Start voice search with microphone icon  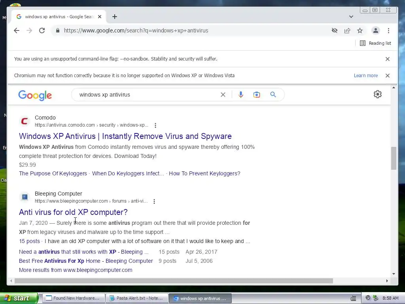[241, 95]
